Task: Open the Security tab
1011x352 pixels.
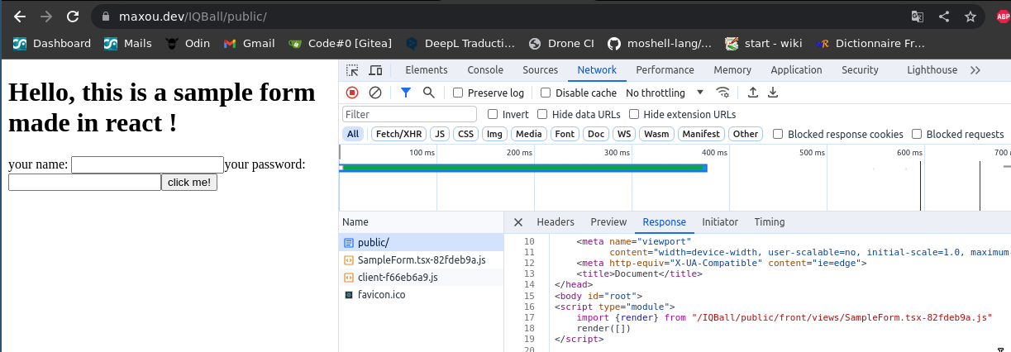Action: (860, 70)
